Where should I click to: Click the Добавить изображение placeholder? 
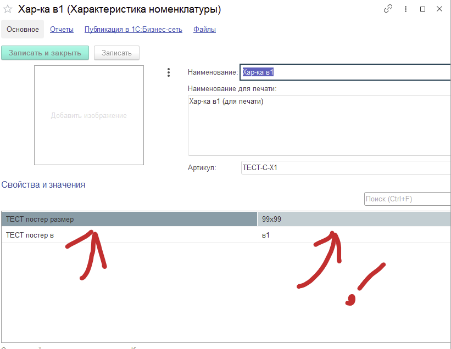coord(89,115)
